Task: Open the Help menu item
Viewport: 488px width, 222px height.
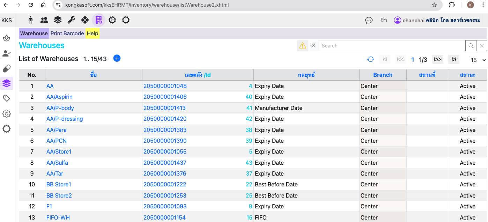Action: (93, 34)
